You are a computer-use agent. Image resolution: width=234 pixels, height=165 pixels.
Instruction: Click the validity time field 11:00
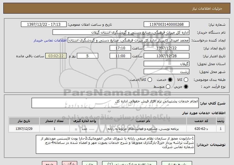120,56
